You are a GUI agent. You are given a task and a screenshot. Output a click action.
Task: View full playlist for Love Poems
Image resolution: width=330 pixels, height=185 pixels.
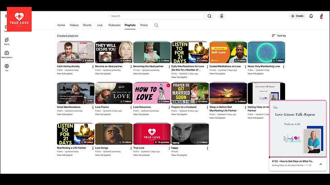tap(103, 115)
